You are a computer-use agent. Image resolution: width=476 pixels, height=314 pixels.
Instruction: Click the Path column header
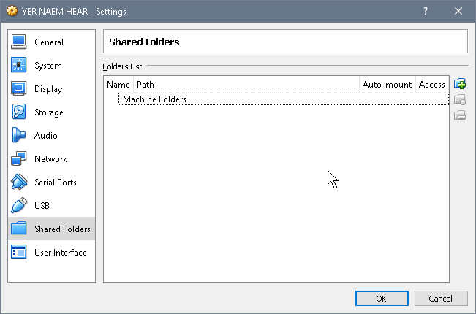point(246,85)
